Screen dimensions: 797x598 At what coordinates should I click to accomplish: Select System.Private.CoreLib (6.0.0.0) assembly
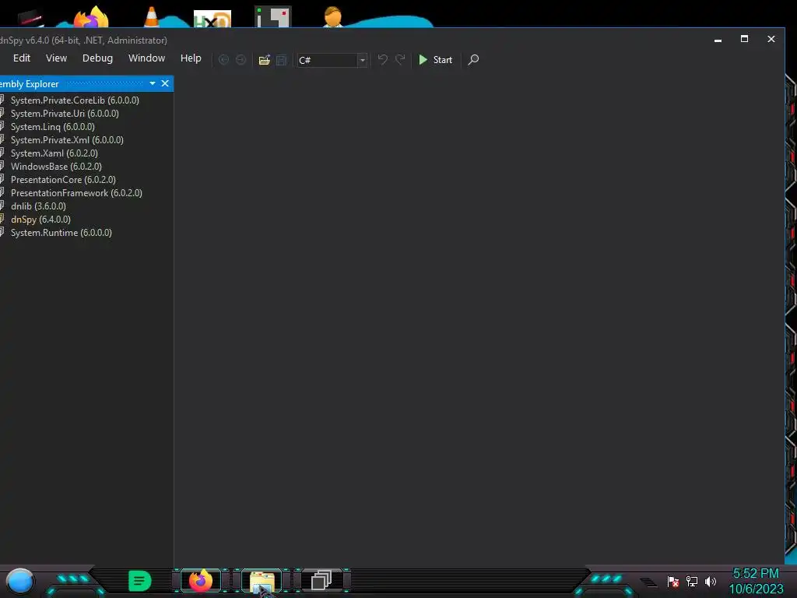pos(75,100)
